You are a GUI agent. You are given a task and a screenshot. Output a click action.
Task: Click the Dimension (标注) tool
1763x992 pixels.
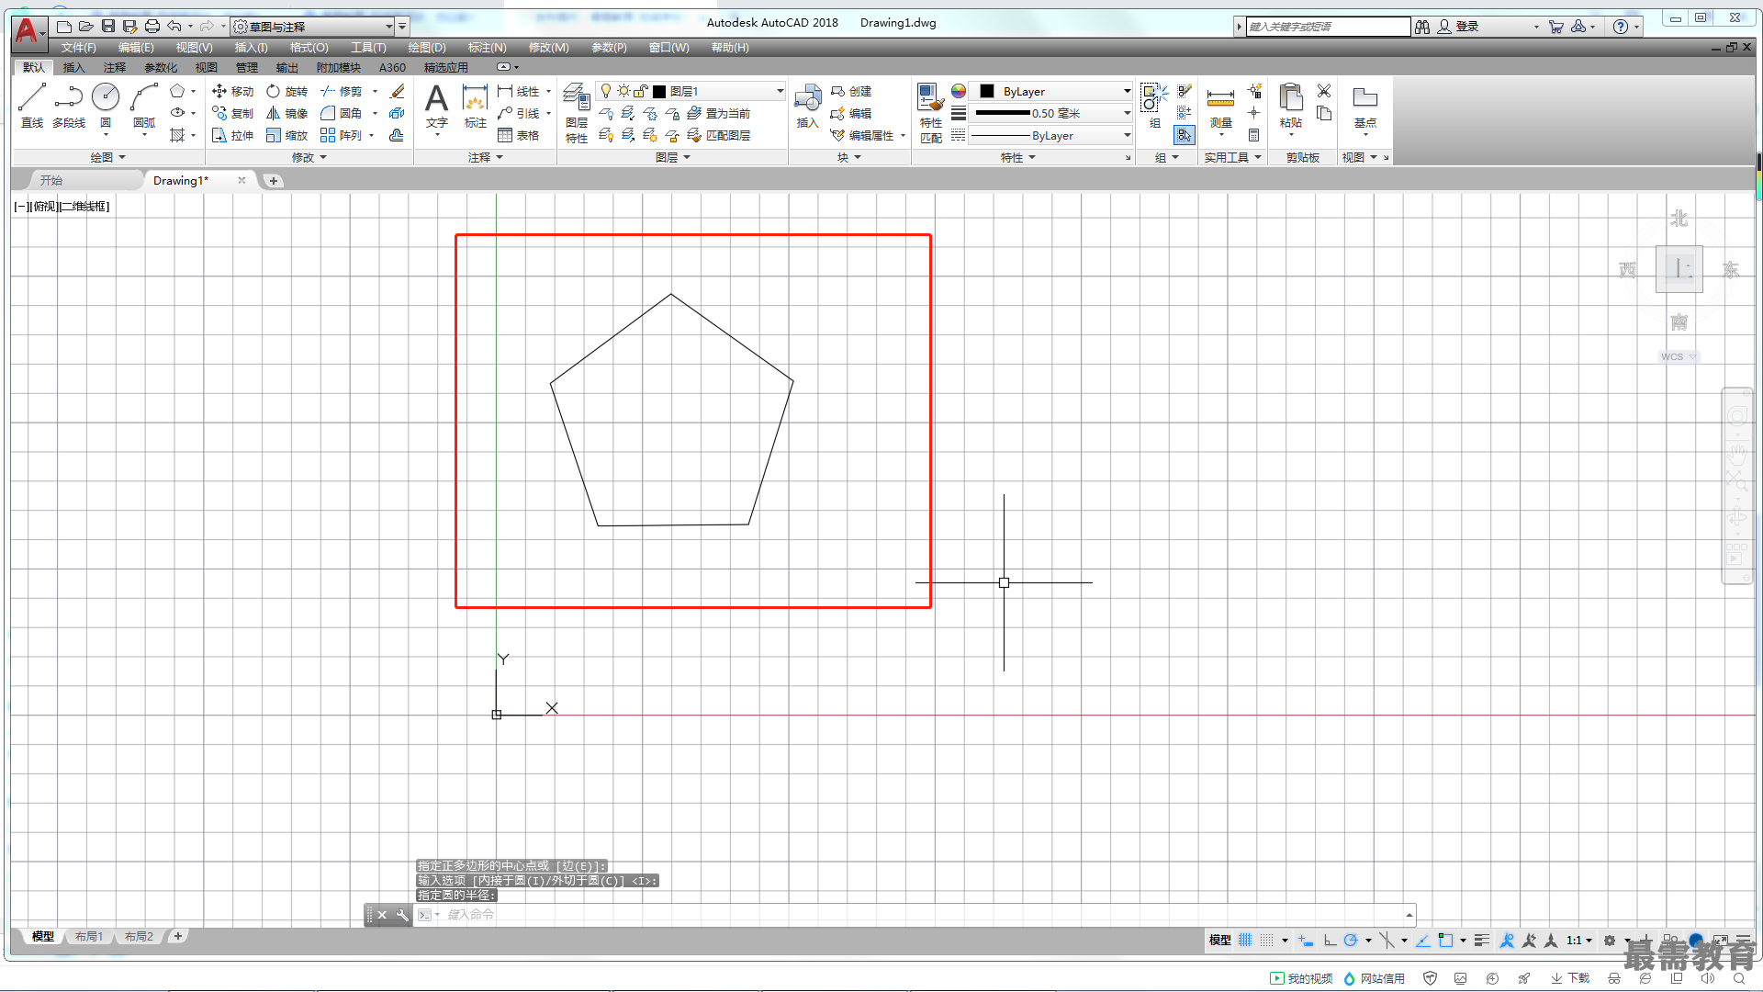475,105
